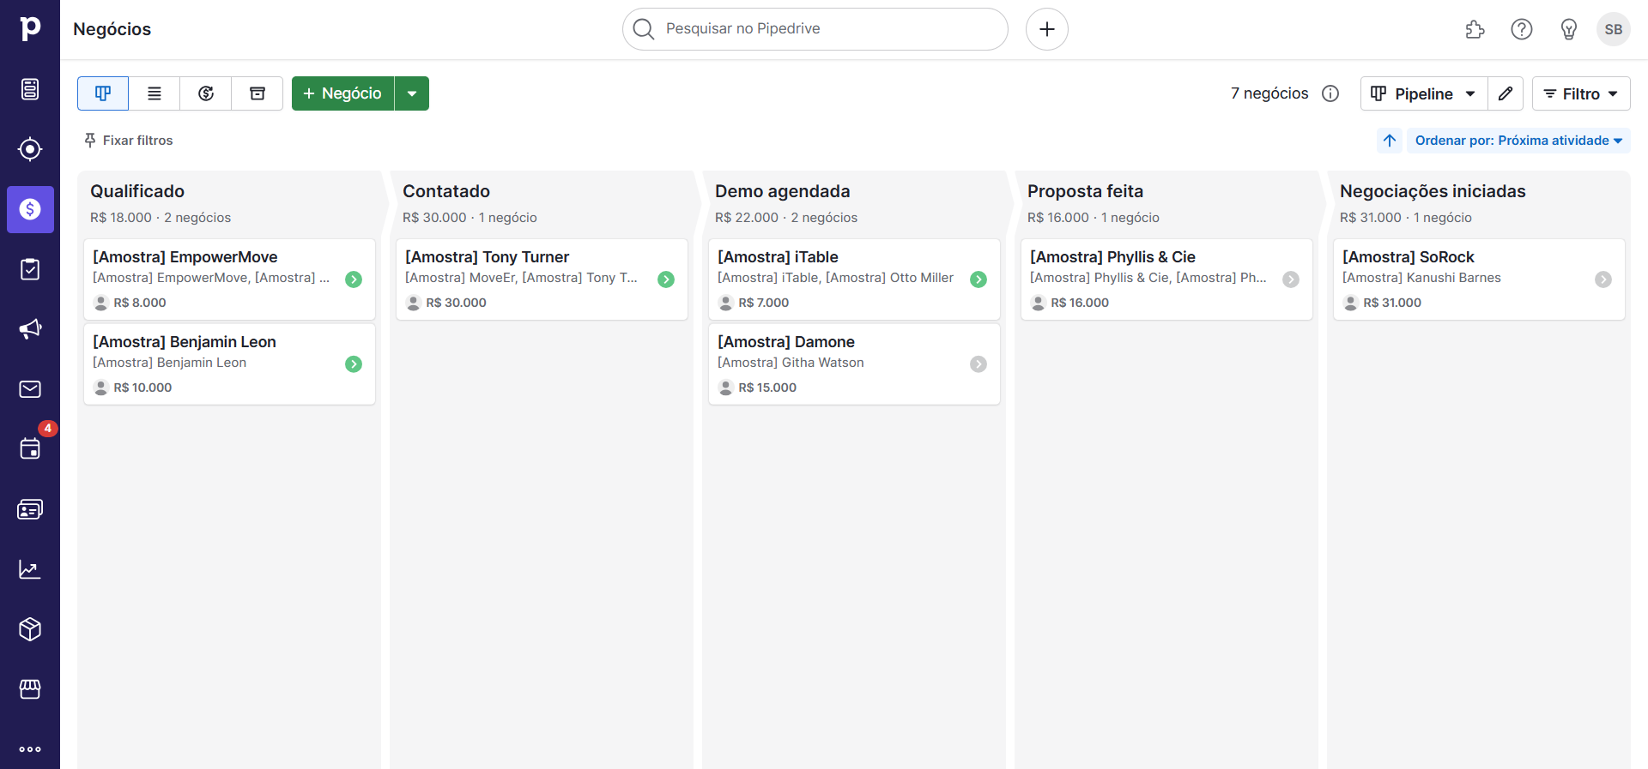
Task: Open the Leads inbox sidebar icon
Action: [x=30, y=89]
